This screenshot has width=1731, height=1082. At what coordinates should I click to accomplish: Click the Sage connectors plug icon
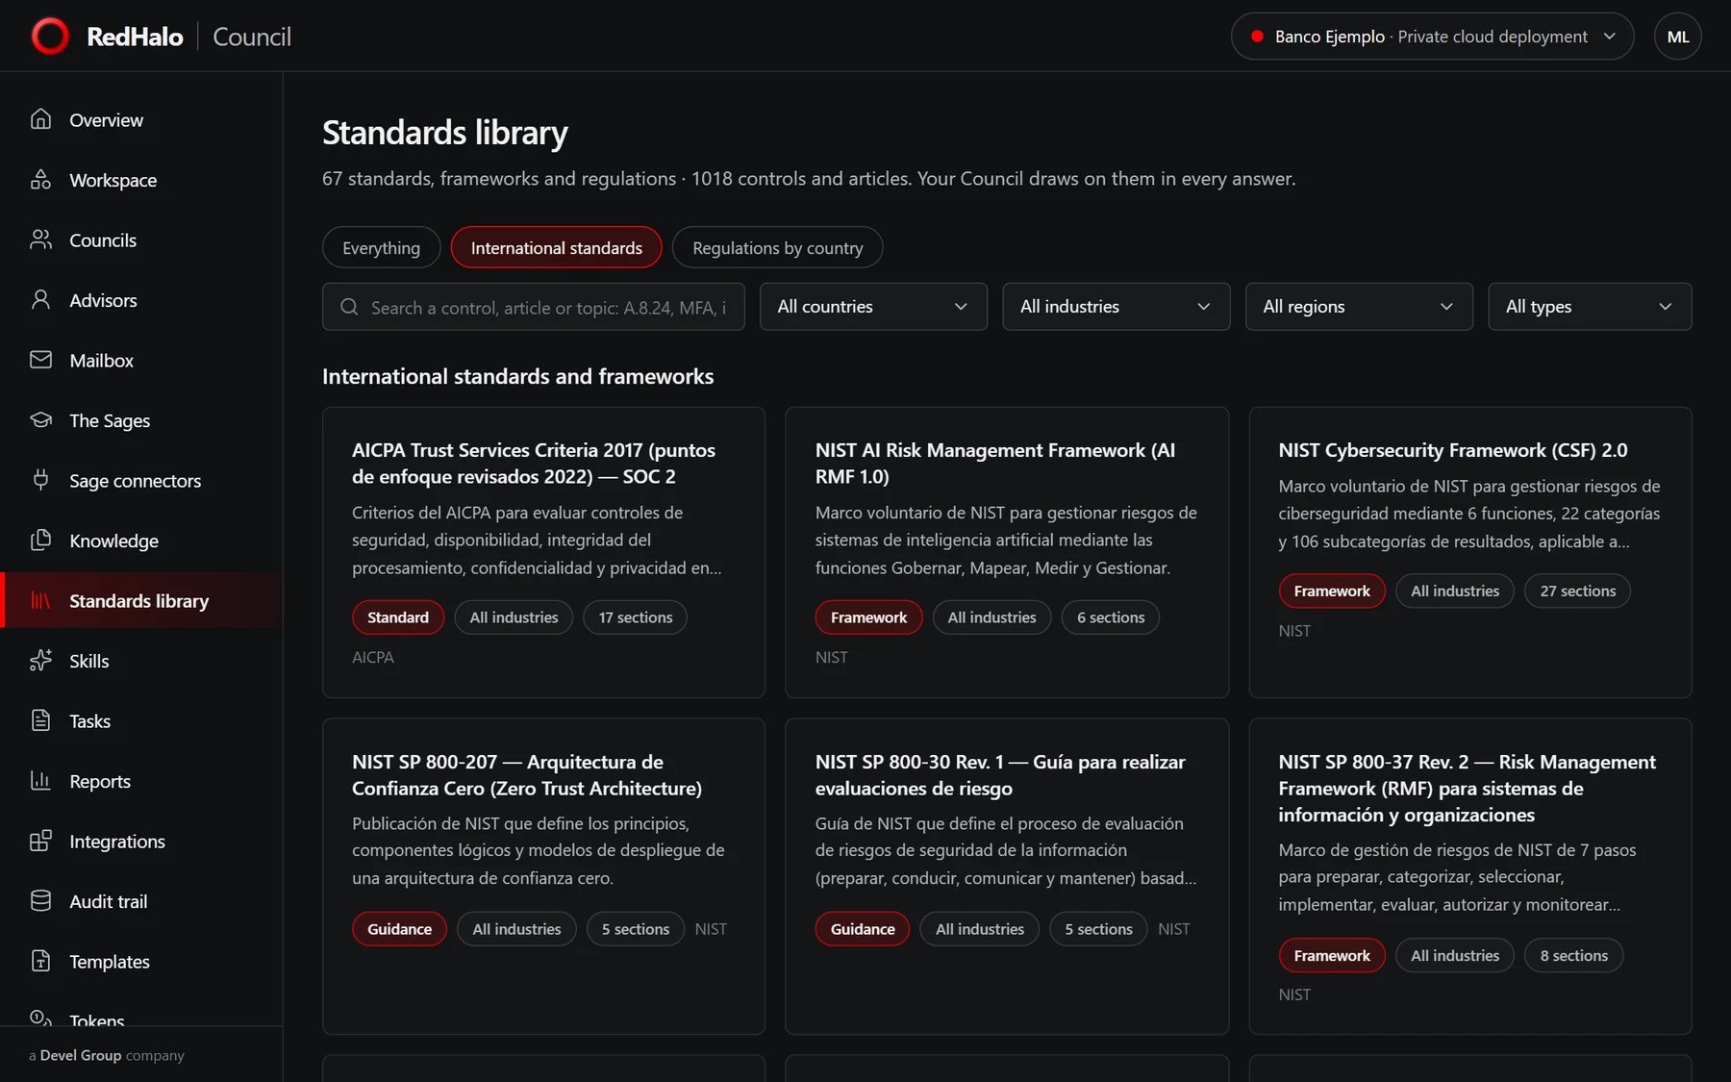point(40,480)
